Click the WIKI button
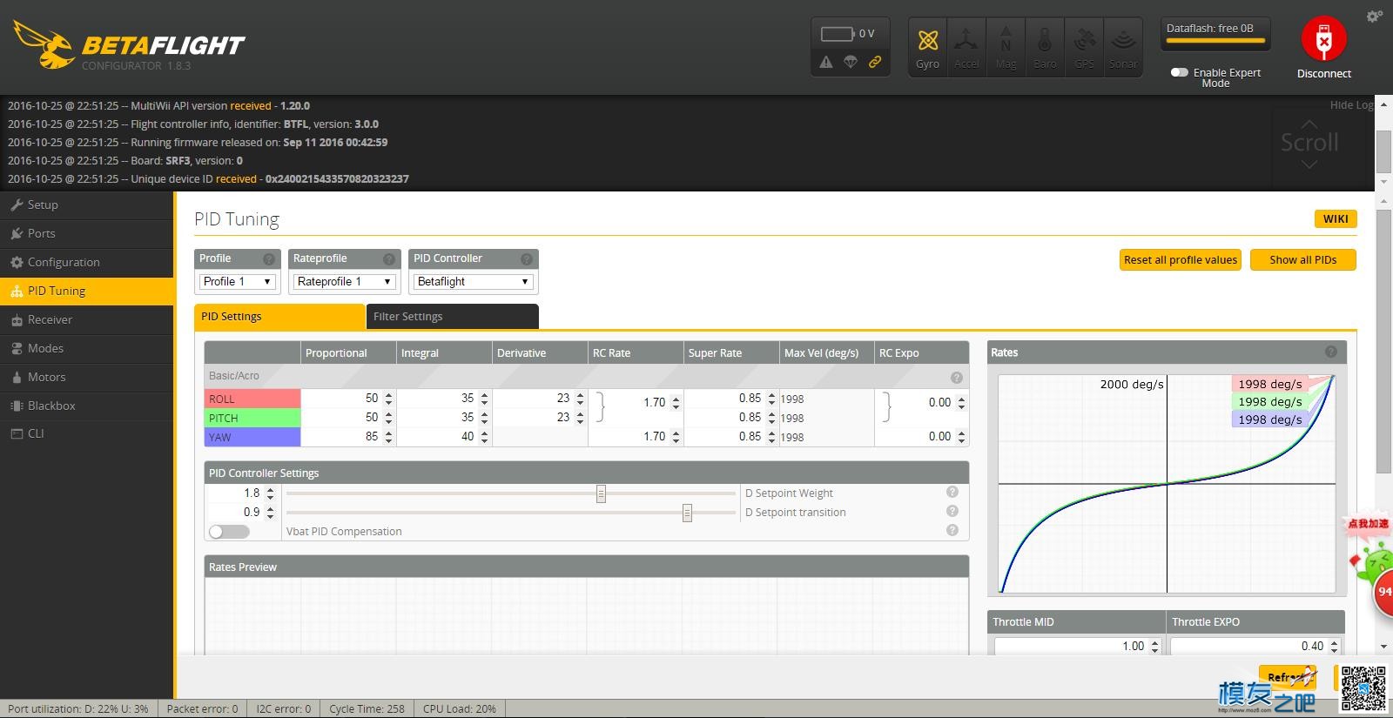Viewport: 1393px width, 718px height. 1335,218
